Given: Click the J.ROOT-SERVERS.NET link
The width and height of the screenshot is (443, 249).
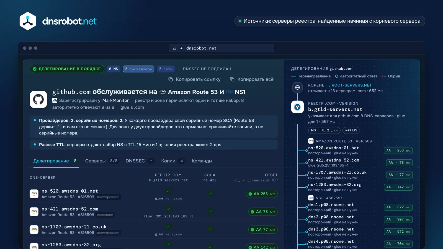Looking at the screenshot, I should [x=350, y=85].
